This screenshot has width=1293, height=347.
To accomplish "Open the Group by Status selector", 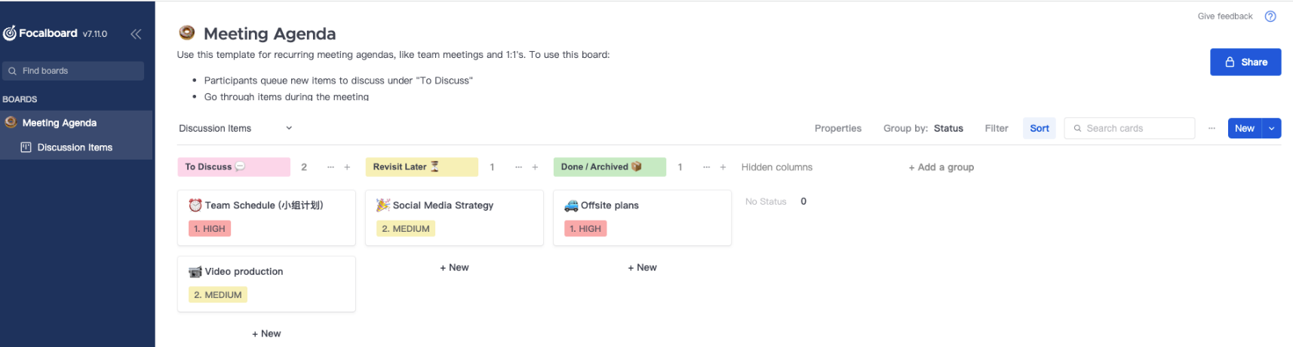I will pos(923,129).
